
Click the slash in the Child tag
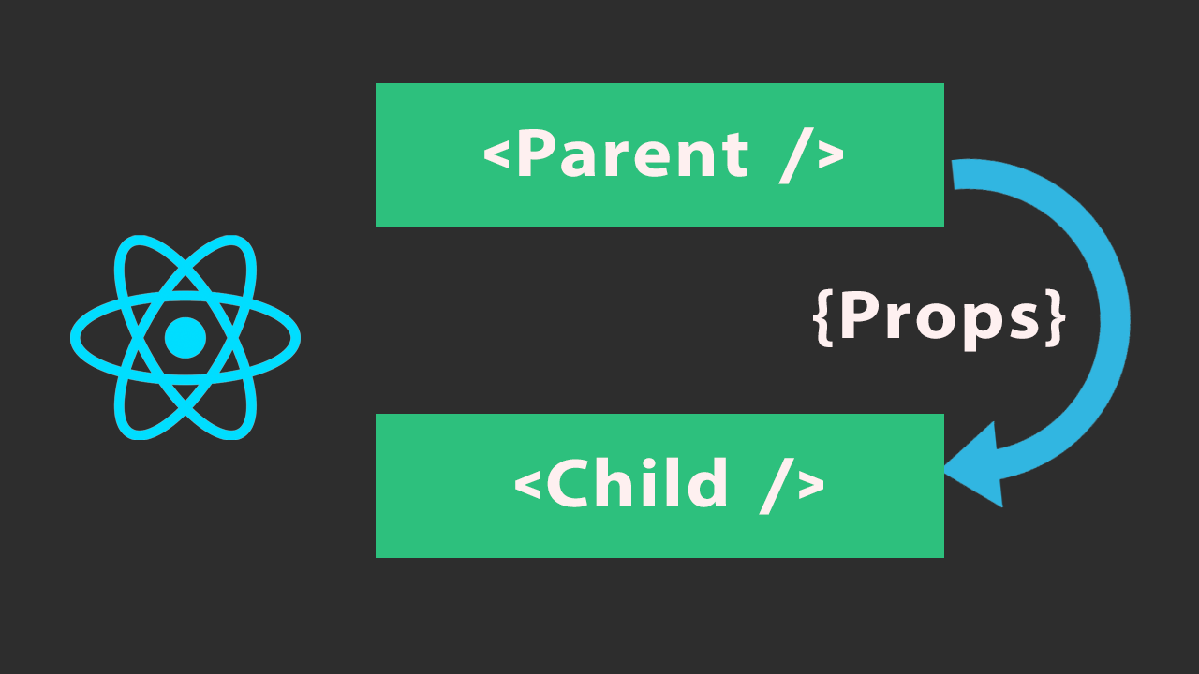[x=775, y=485]
